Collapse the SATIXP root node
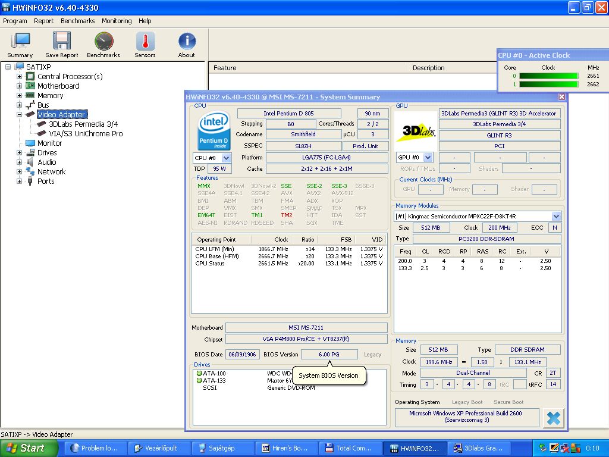 point(8,67)
